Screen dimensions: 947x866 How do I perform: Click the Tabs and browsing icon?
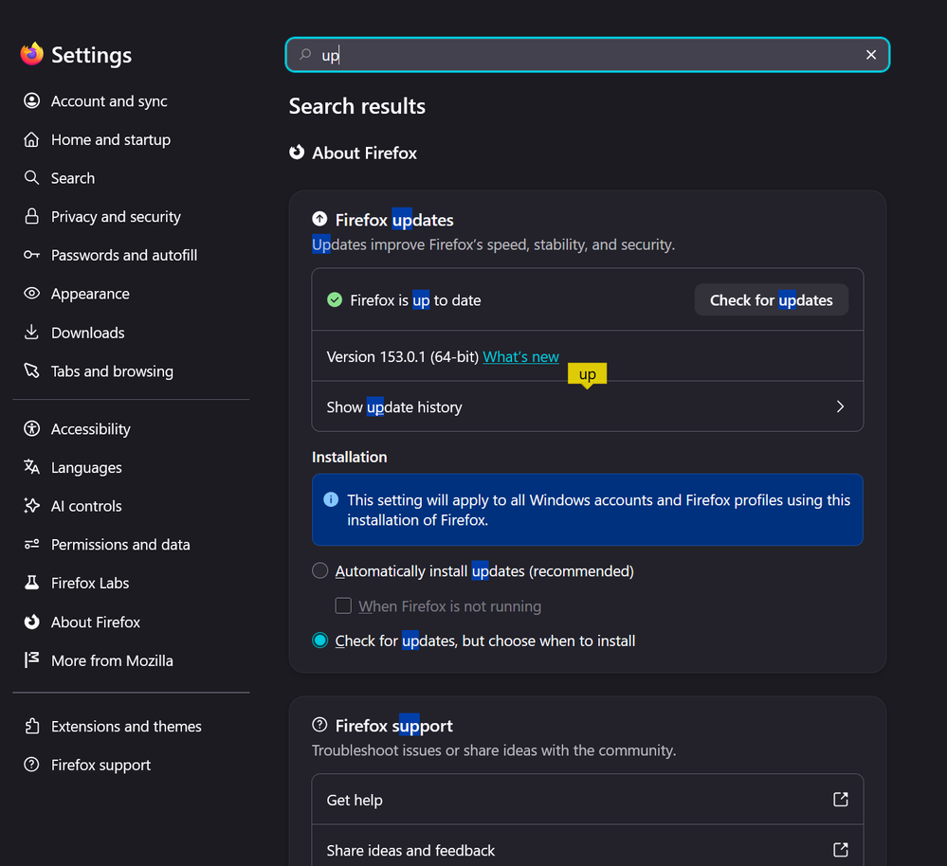31,370
